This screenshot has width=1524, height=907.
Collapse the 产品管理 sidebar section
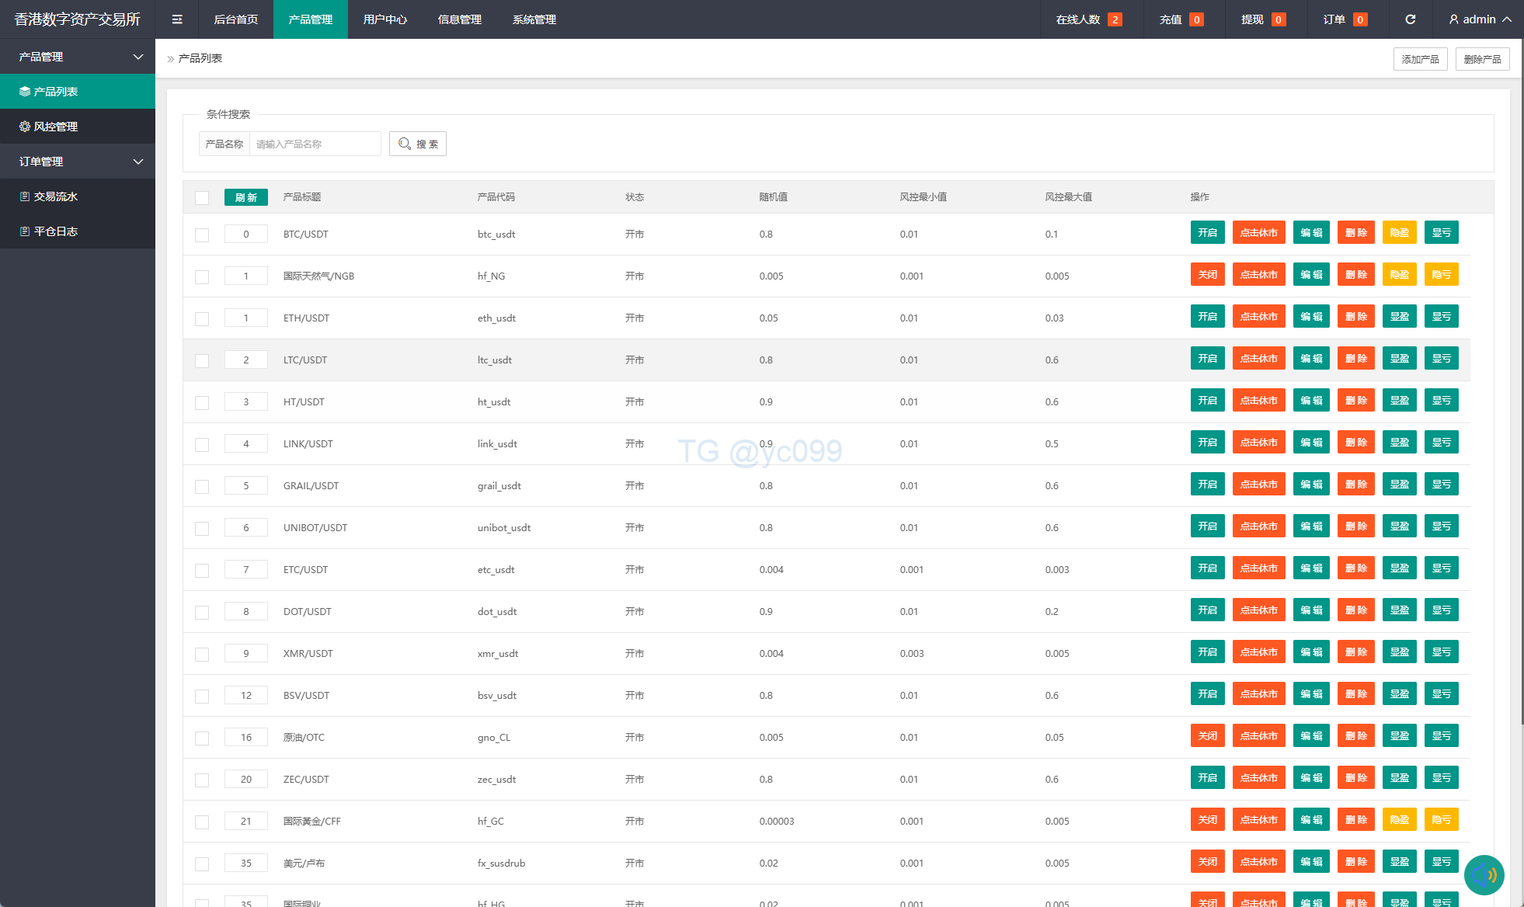78,57
